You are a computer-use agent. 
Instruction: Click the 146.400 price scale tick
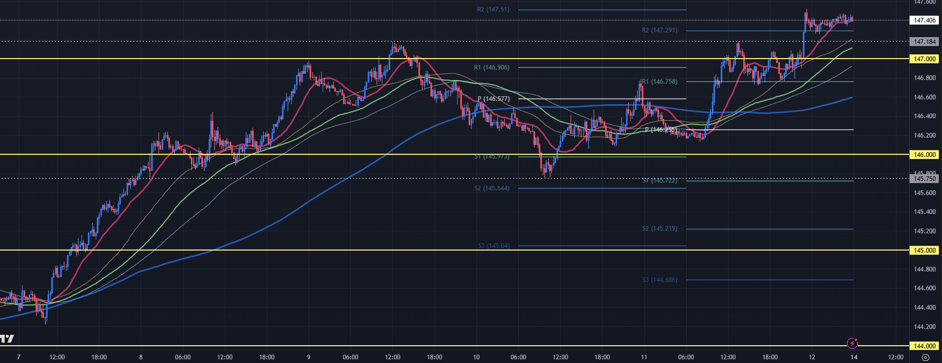pyautogui.click(x=924, y=116)
